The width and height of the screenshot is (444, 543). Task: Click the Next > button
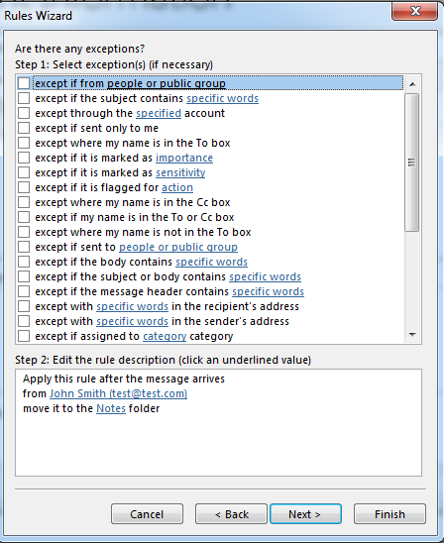pos(305,514)
